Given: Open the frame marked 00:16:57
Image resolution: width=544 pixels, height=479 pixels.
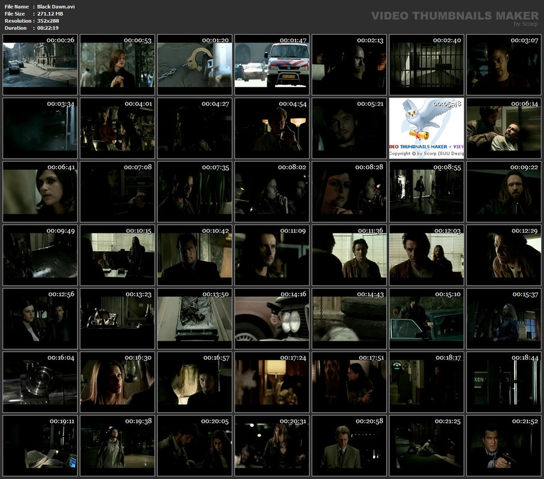Looking at the screenshot, I should 195,382.
